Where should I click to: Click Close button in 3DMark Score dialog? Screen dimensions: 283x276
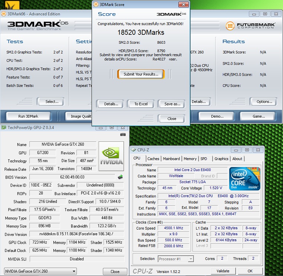pos(172,119)
